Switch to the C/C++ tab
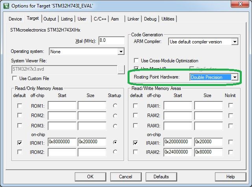This screenshot has width=252, height=187. pyautogui.click(x=100, y=19)
